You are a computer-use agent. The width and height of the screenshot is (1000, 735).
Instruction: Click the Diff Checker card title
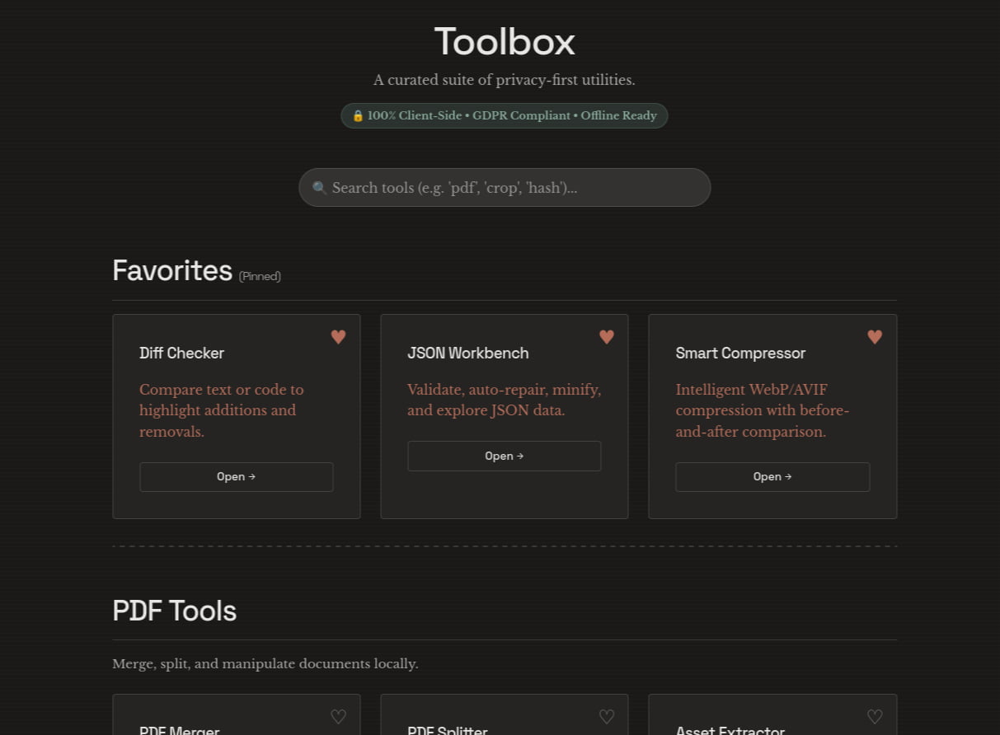tap(181, 353)
